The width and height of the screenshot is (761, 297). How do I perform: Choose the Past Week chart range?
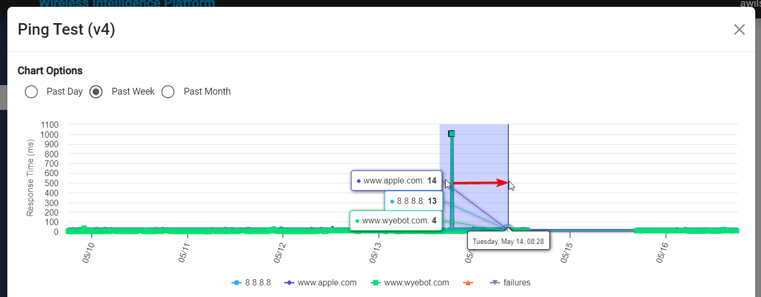tap(96, 91)
